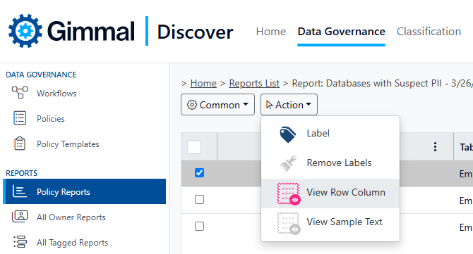Open the Common dropdown
Image resolution: width=473 pixels, height=254 pixels.
tap(218, 105)
